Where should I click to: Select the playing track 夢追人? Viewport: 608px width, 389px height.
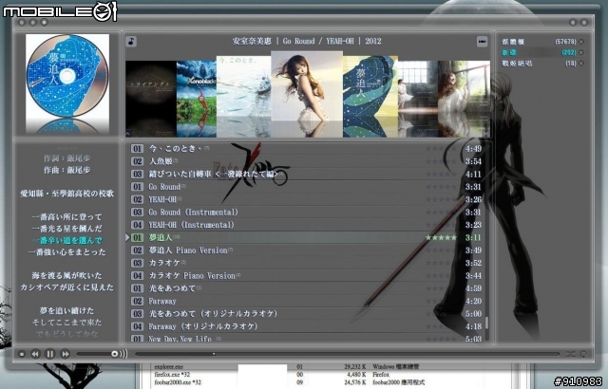[306, 237]
